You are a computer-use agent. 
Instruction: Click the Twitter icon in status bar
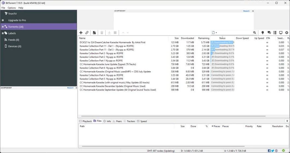point(273,151)
